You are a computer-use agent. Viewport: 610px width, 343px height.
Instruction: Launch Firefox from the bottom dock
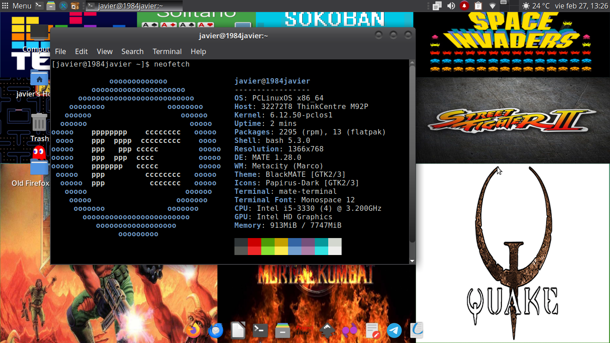(x=194, y=330)
